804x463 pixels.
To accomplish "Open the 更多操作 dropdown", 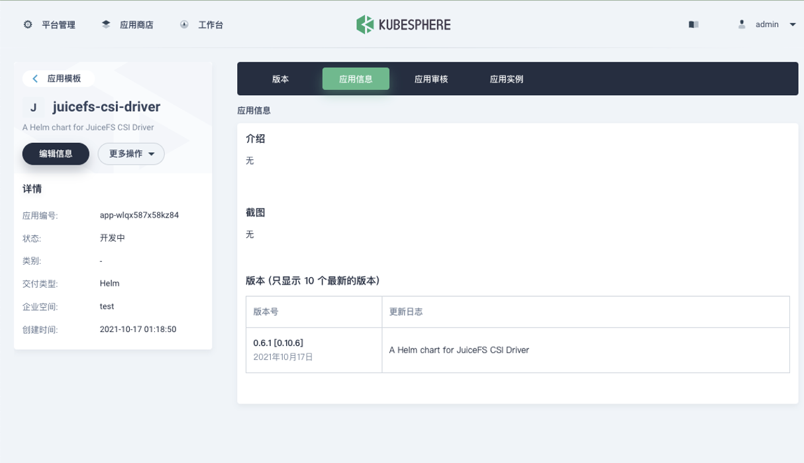I will tap(131, 153).
